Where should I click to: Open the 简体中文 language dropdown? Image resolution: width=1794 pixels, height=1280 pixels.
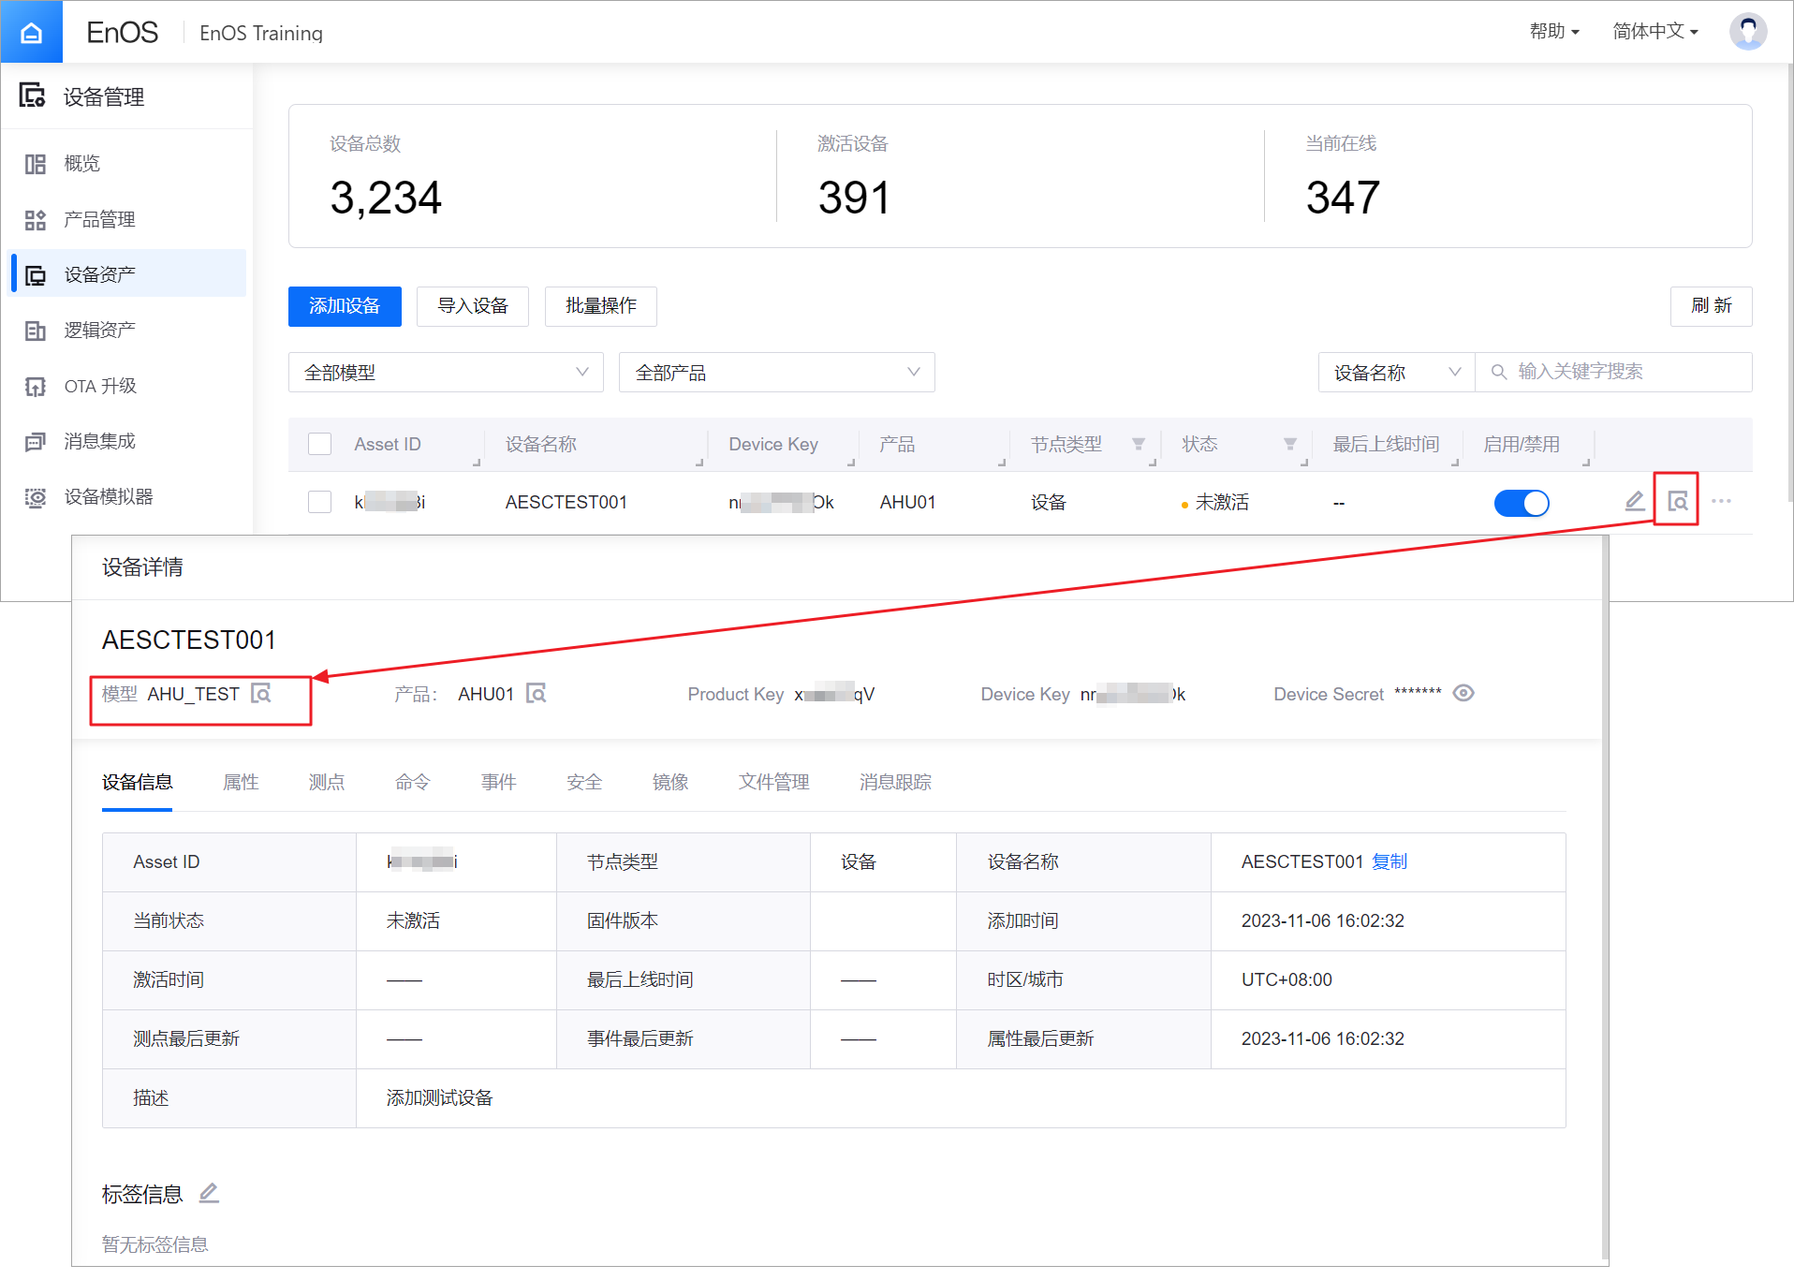(1654, 32)
